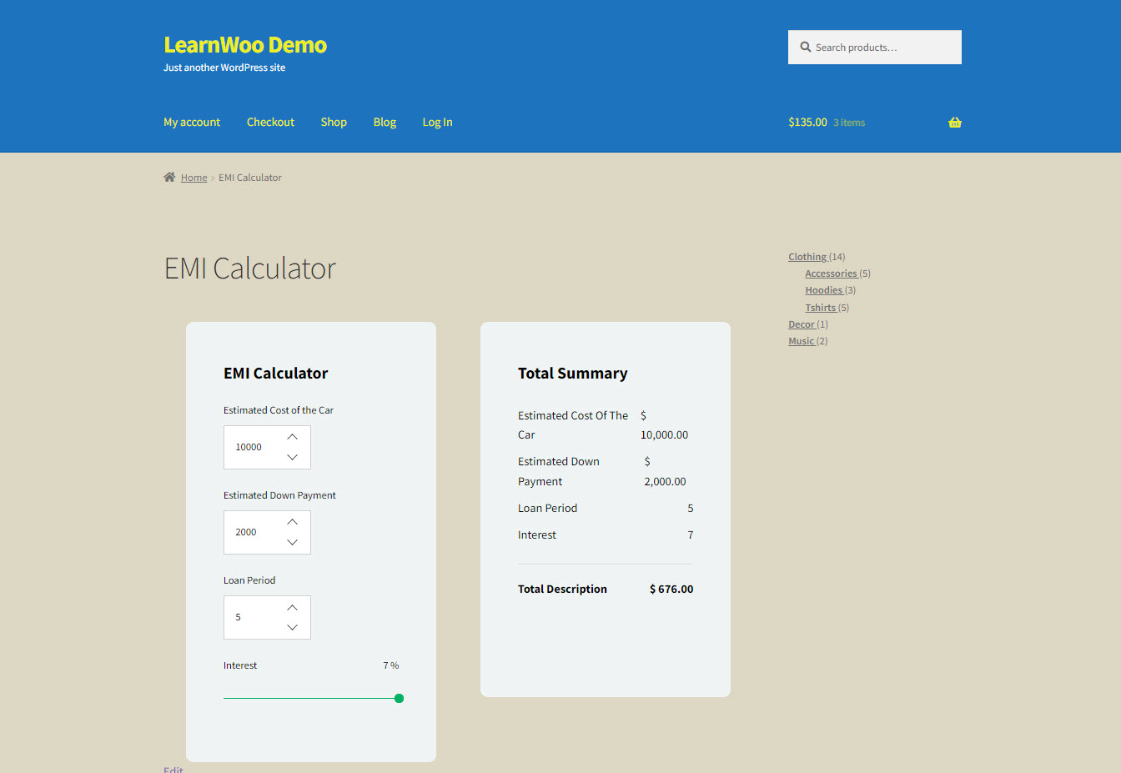
Task: Open the Shop menu item
Action: (334, 122)
